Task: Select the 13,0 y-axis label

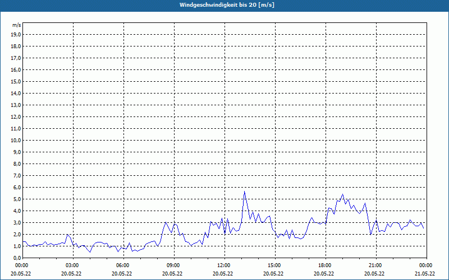Action: (16, 105)
